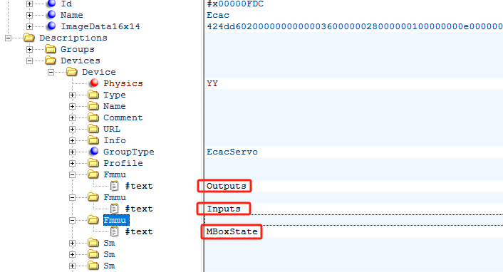Collapse the highlighted Fmmu folder

point(72,220)
